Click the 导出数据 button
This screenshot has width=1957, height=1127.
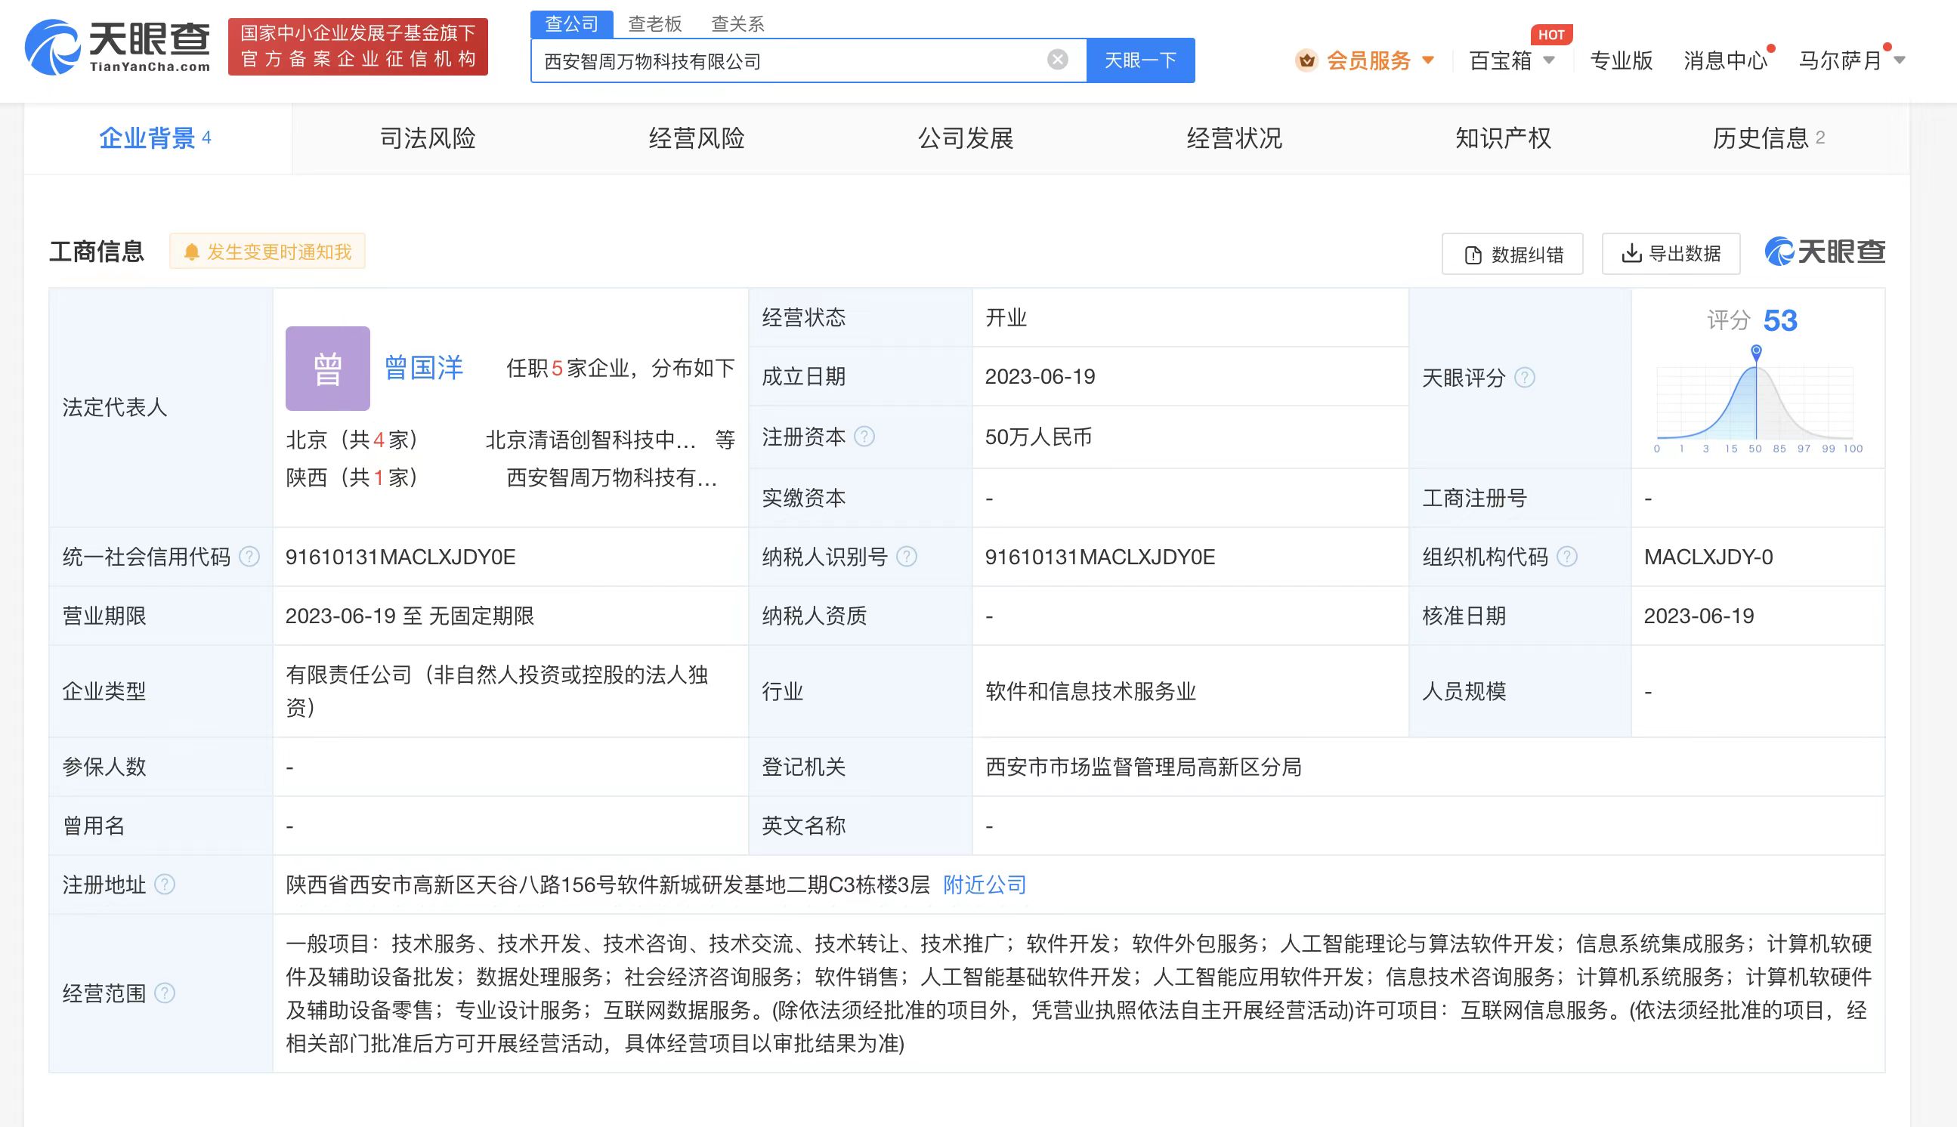point(1671,254)
